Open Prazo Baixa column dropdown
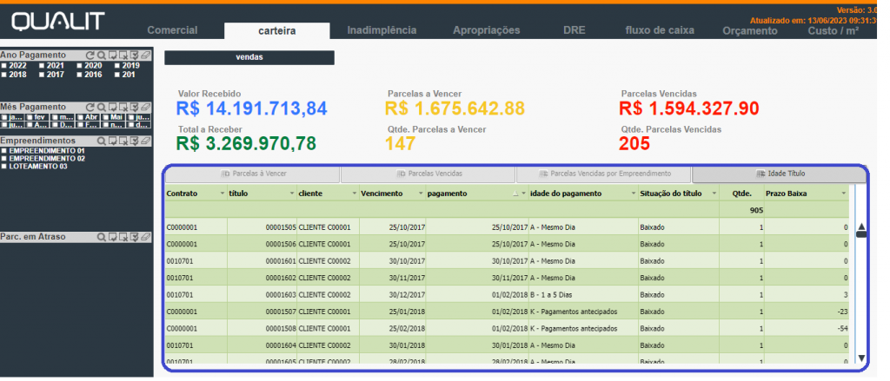Viewport: 890px width, 381px height. (844, 194)
